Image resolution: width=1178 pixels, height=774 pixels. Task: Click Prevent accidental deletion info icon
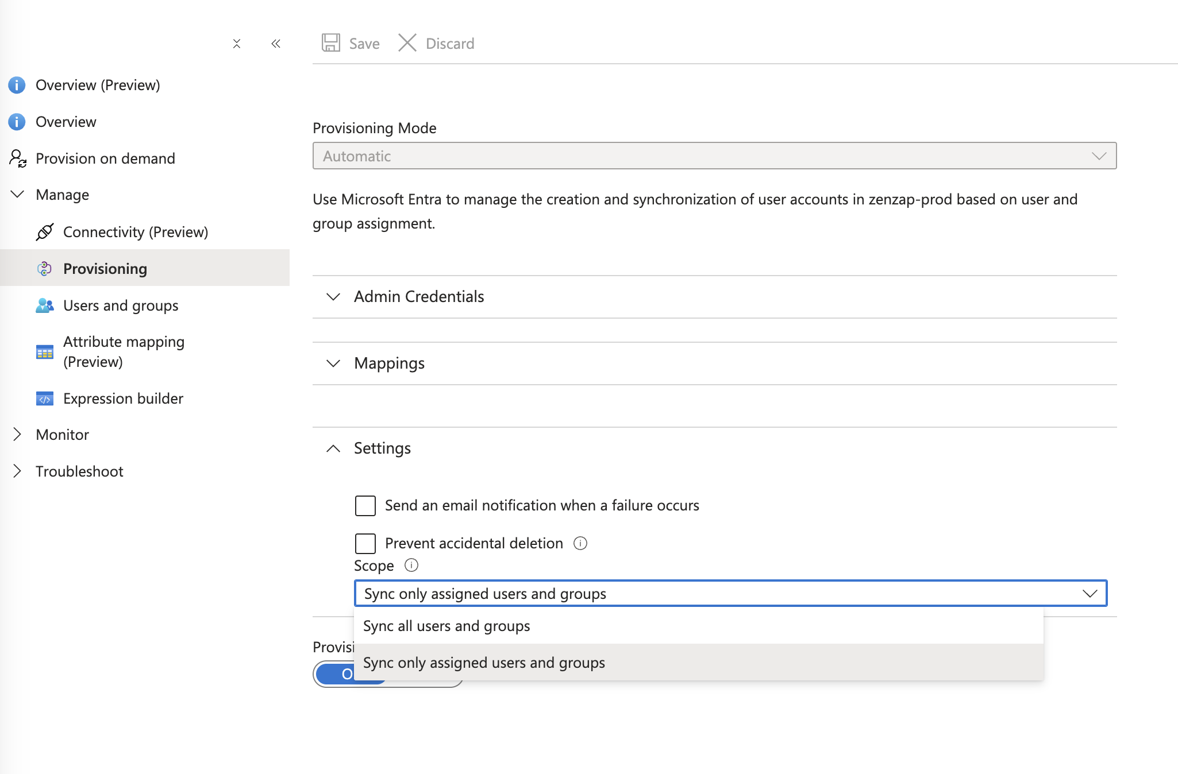(580, 543)
